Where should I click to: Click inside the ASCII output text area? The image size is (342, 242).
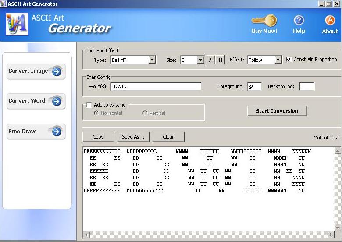pyautogui.click(x=209, y=189)
